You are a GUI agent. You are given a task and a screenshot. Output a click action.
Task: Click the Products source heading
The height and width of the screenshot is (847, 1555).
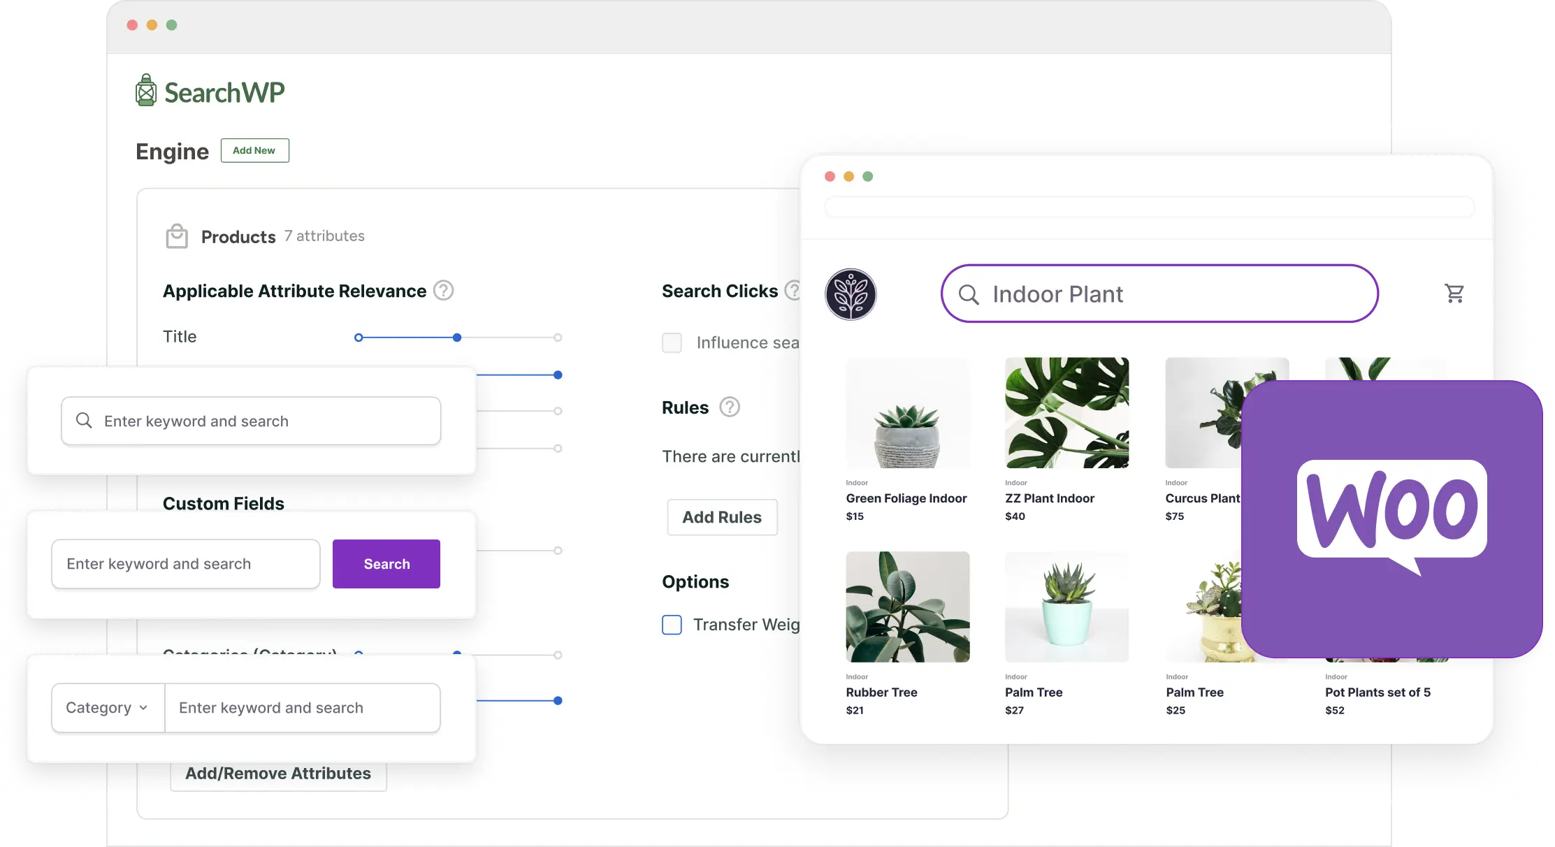point(238,237)
